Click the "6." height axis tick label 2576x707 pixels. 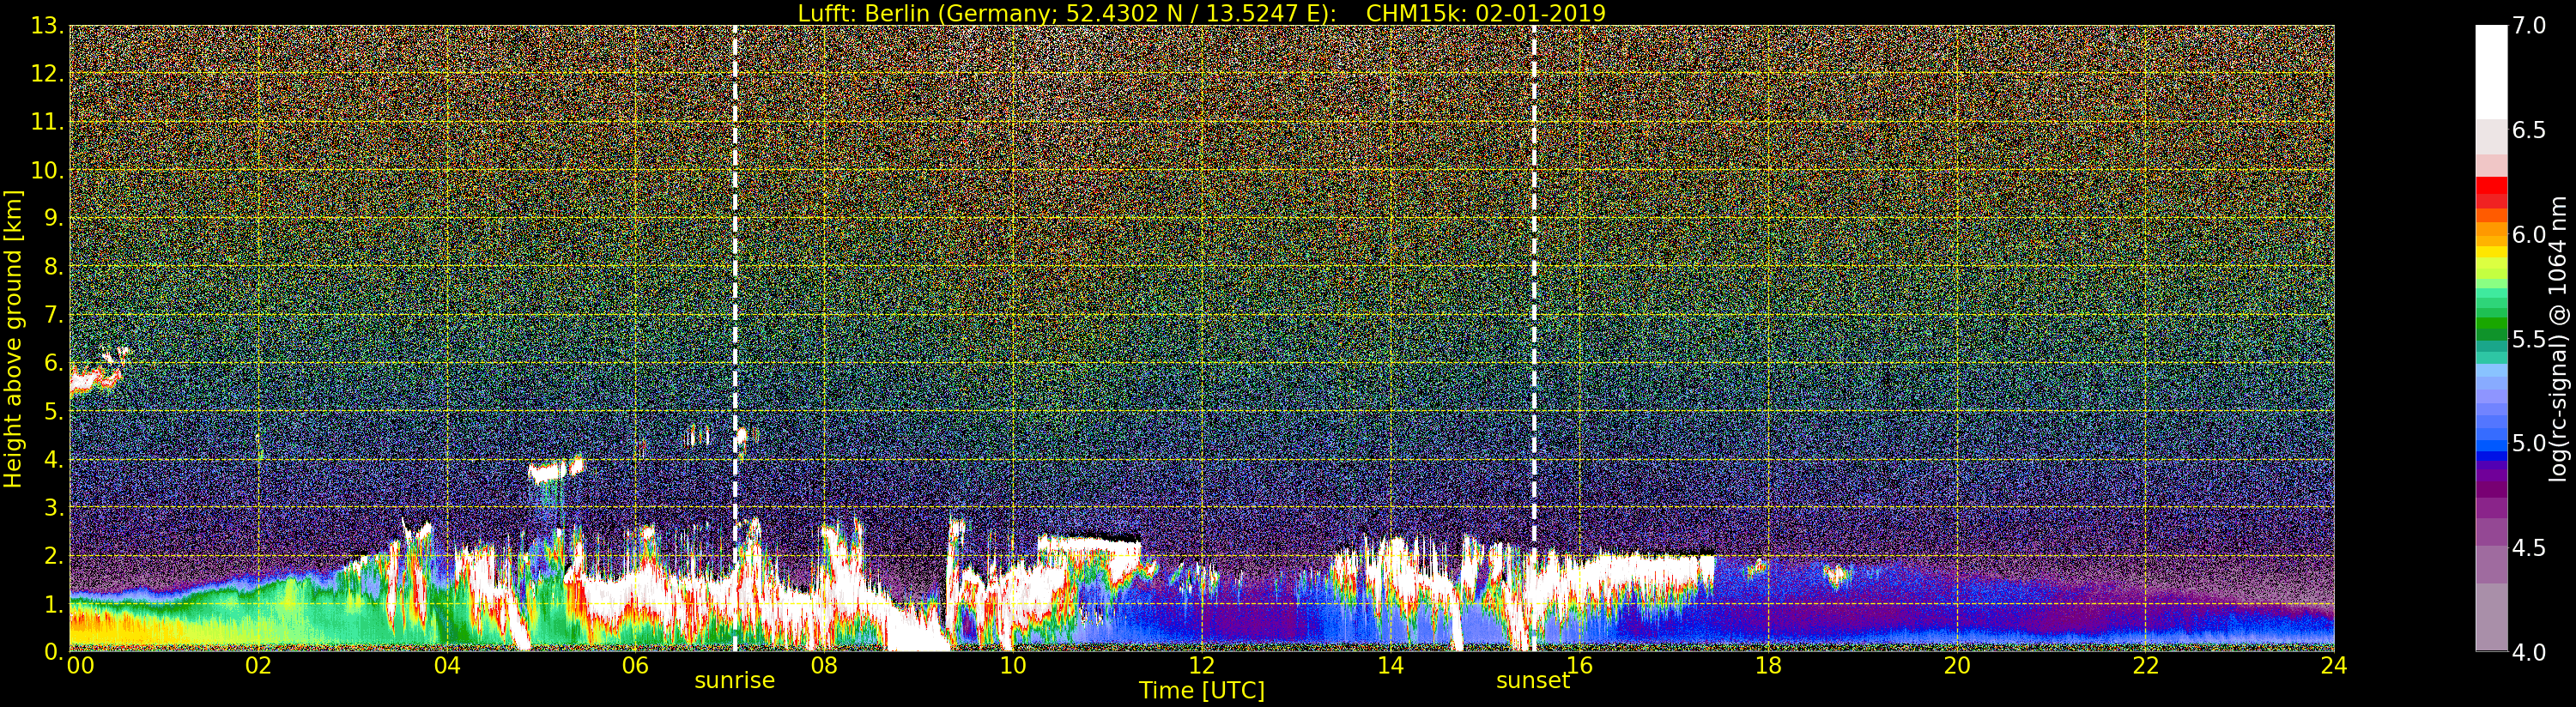point(53,363)
